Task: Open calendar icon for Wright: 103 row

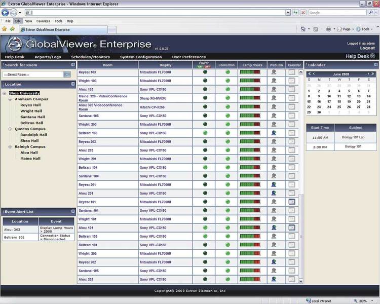Action: click(x=291, y=81)
